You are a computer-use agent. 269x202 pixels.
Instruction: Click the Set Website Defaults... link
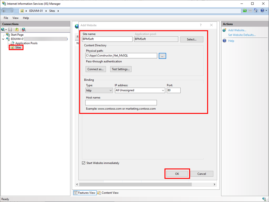(242, 35)
